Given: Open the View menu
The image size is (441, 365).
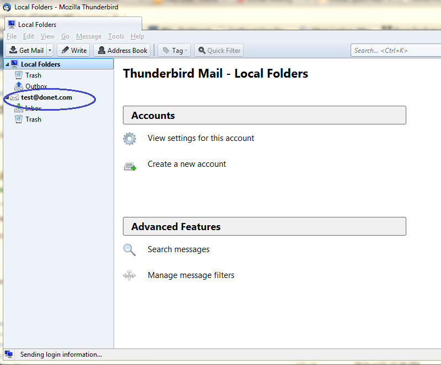Looking at the screenshot, I should point(47,36).
